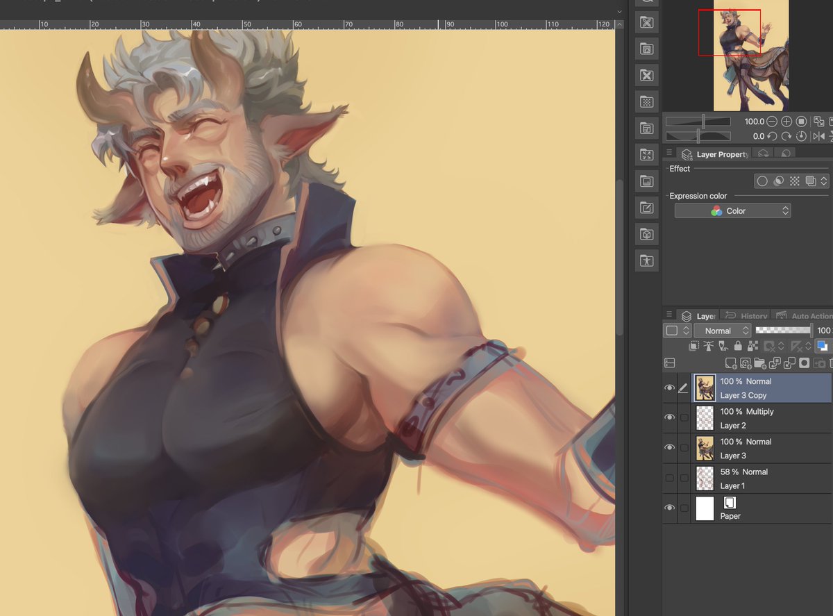Reset Navigator zoom to 100 percent
The width and height of the screenshot is (833, 616).
[801, 122]
